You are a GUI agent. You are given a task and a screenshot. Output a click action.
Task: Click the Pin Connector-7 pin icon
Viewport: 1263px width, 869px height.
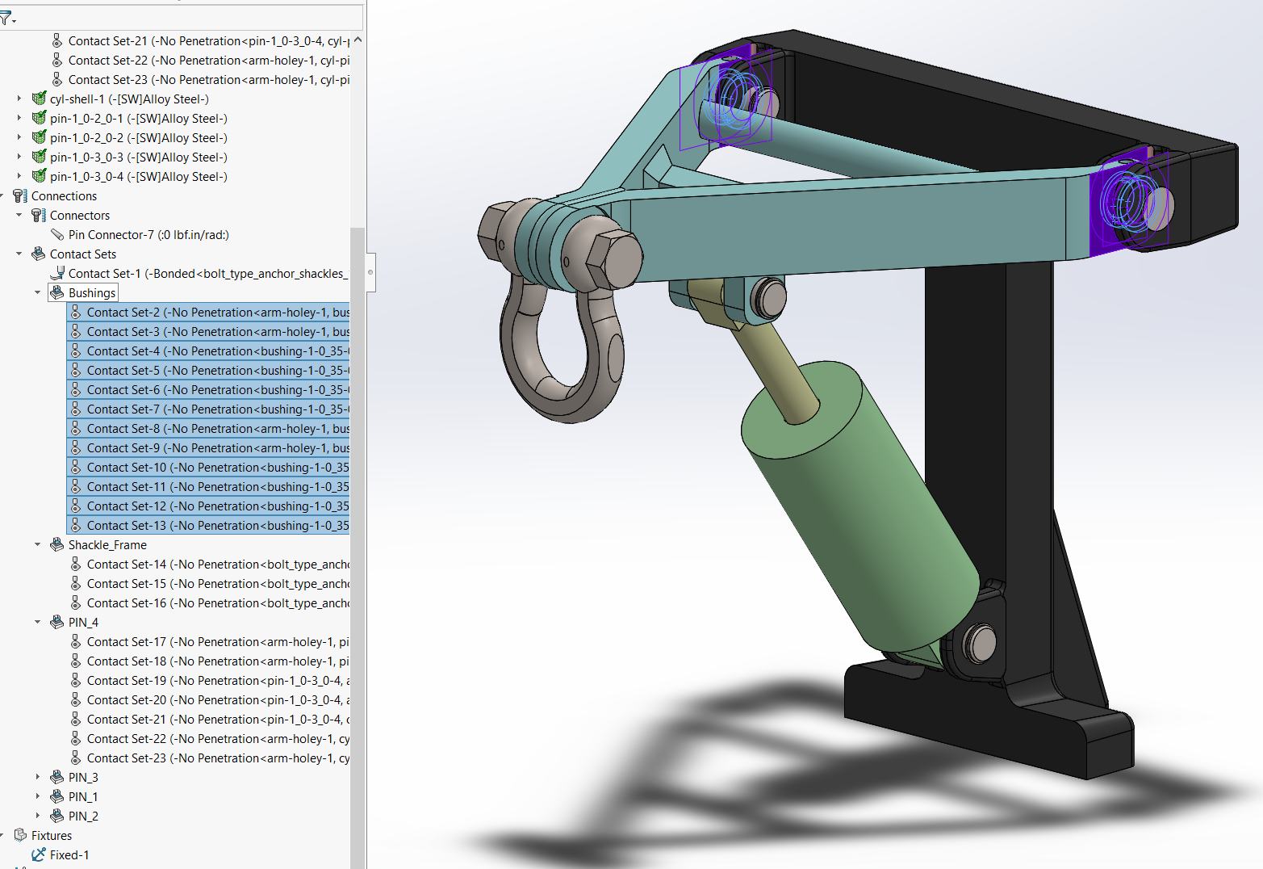click(x=56, y=234)
